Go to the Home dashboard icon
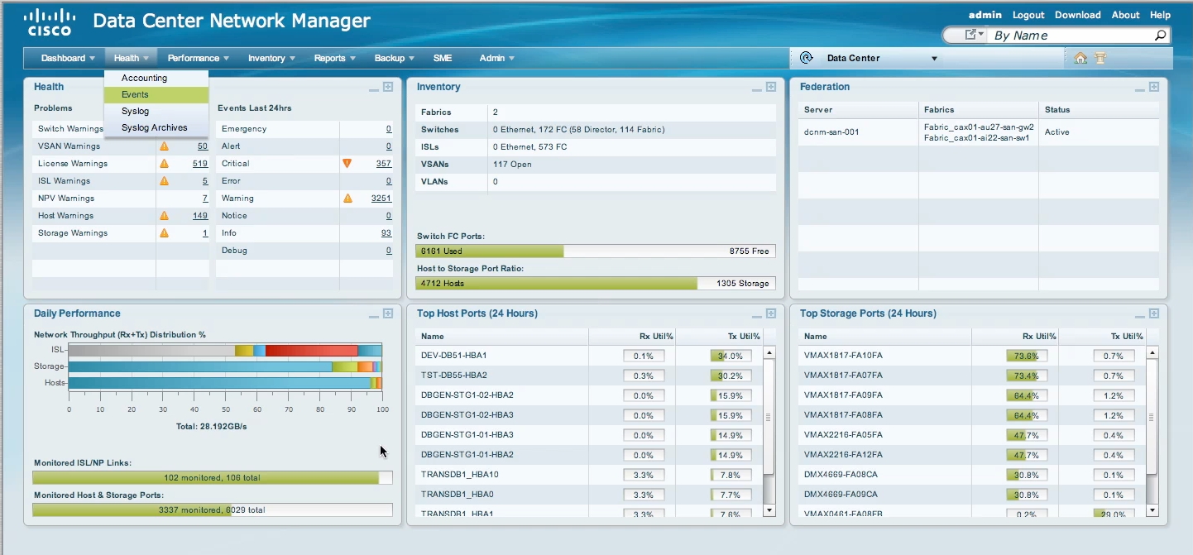 [x=1080, y=58]
